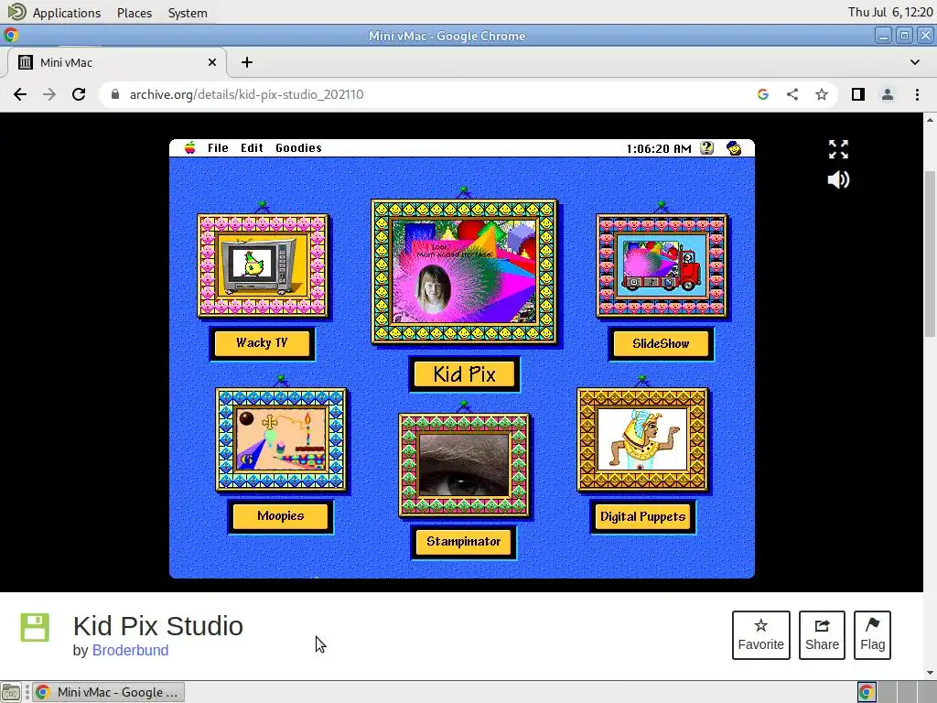
Task: Toggle the Chrome side panel
Action: tap(858, 94)
